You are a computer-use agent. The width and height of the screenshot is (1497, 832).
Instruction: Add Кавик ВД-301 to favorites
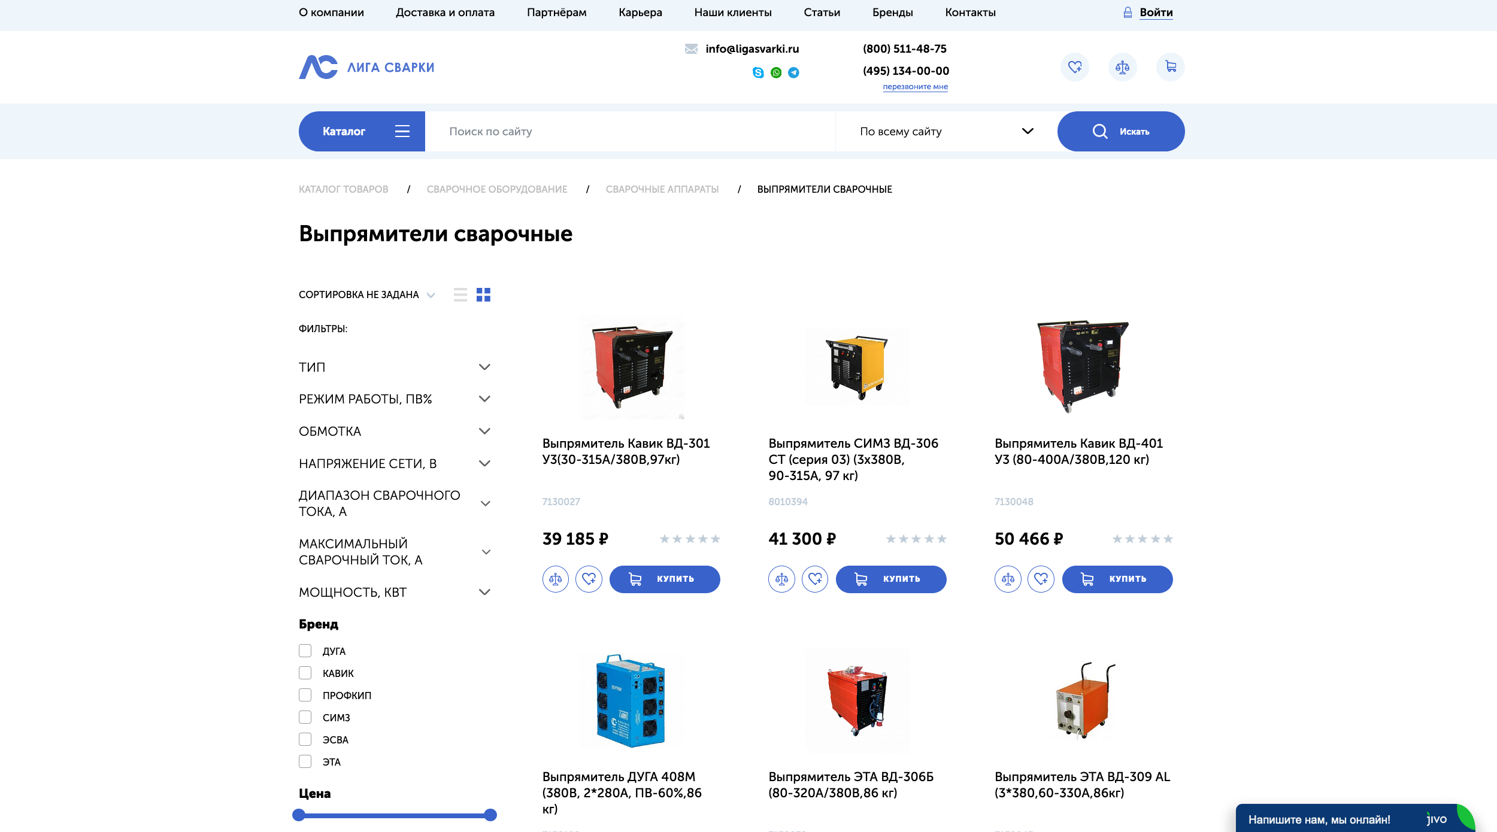coord(589,579)
